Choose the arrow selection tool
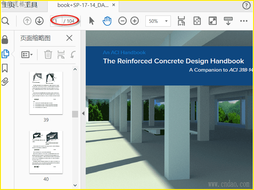The height and width of the screenshot is (190, 254). (92, 21)
